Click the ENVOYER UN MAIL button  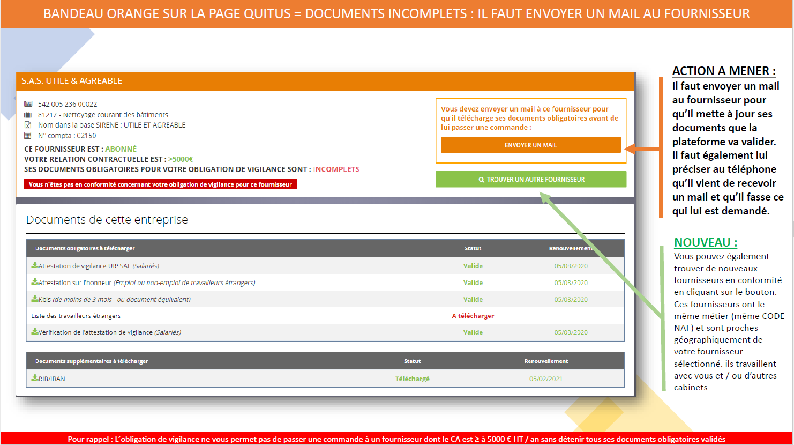530,145
